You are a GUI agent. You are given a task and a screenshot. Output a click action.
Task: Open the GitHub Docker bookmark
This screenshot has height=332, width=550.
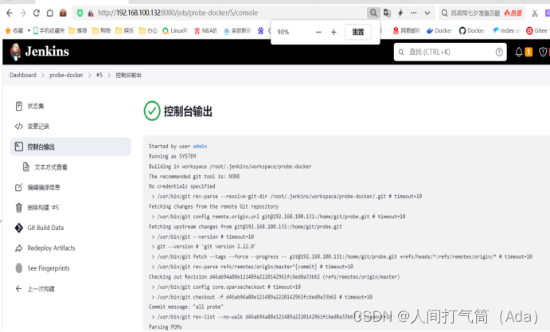pos(472,31)
